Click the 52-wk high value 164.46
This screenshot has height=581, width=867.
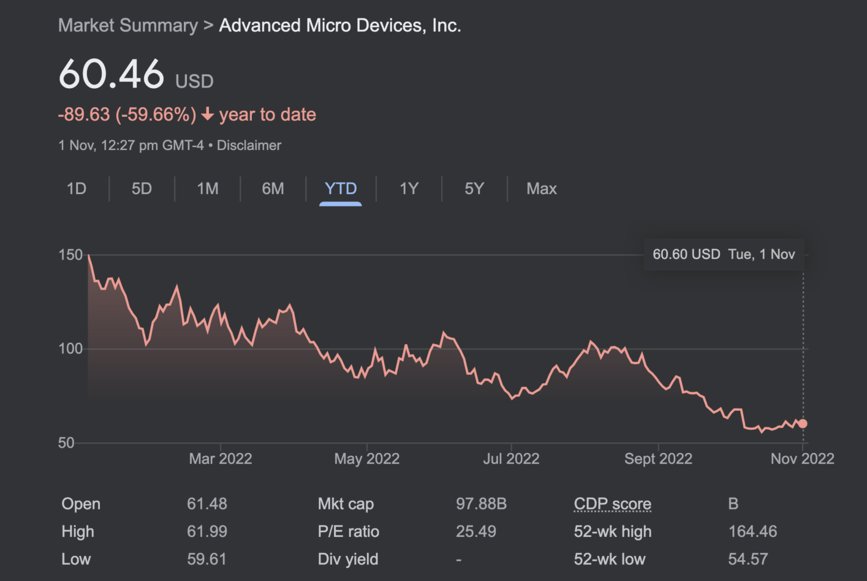[753, 532]
